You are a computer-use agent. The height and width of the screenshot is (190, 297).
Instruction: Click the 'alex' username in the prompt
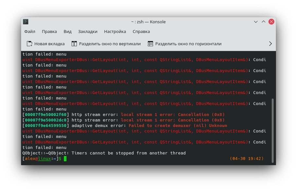point(30,158)
